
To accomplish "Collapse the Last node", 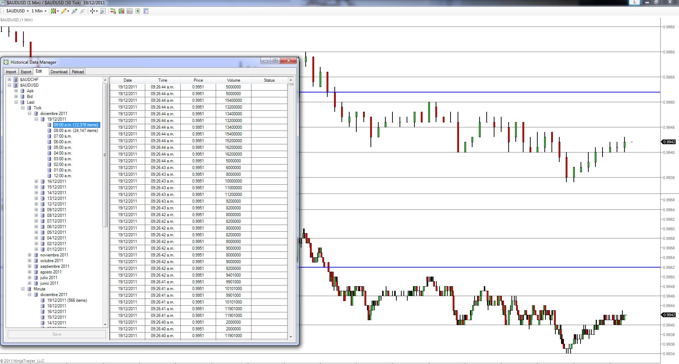I will pos(16,102).
